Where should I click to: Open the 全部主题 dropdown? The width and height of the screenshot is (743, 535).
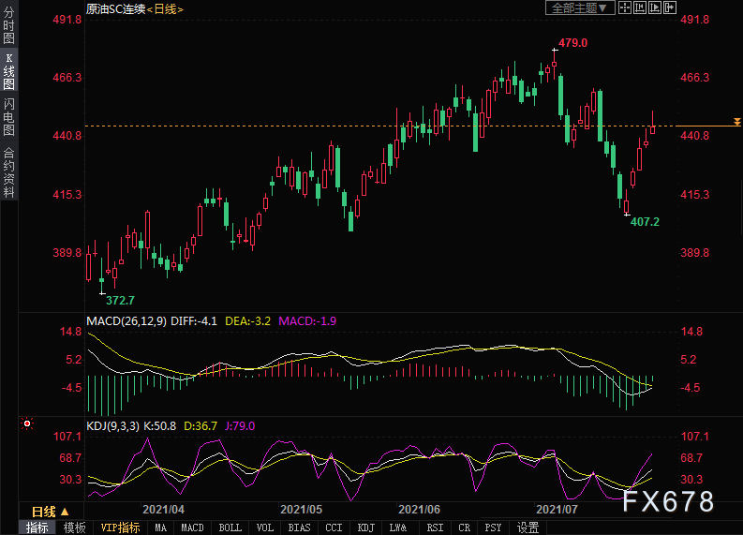click(580, 8)
